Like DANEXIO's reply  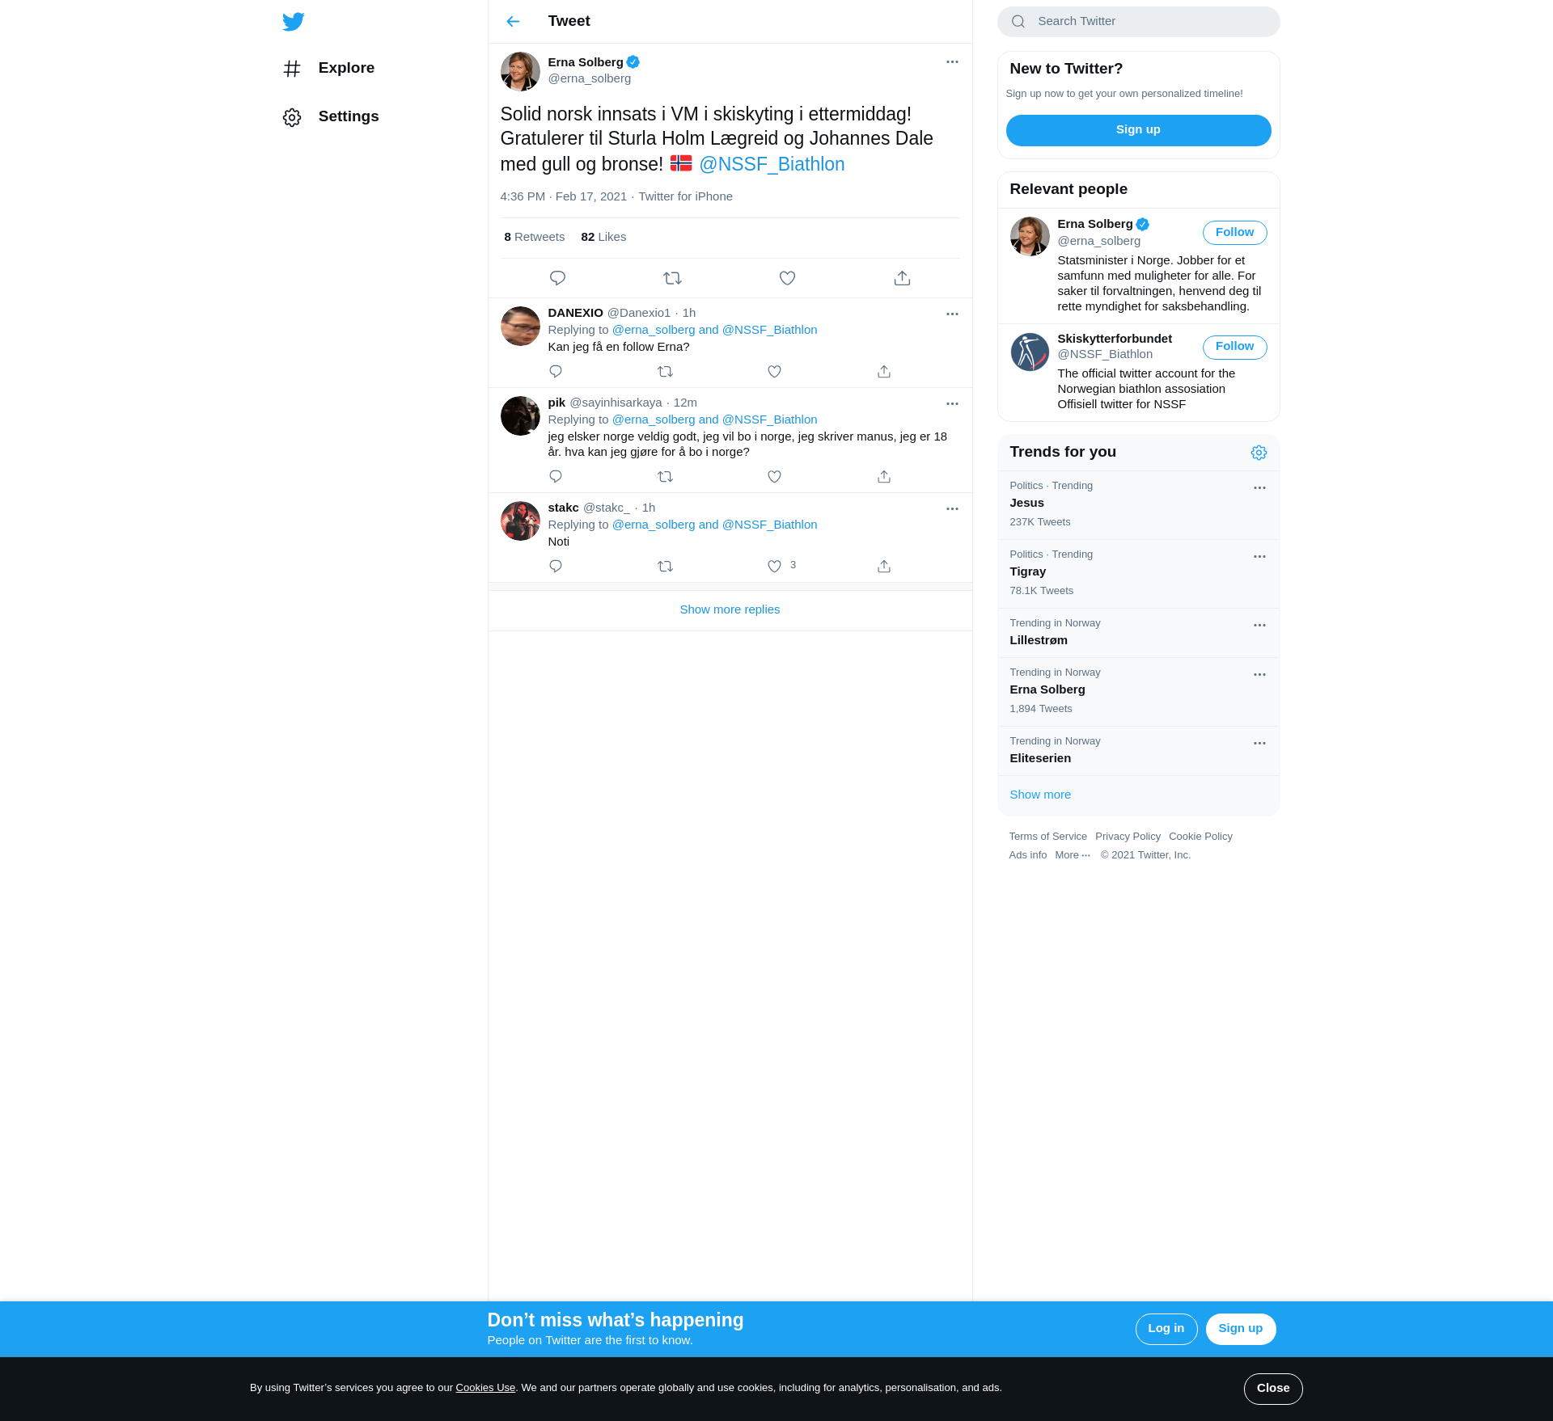tap(774, 372)
